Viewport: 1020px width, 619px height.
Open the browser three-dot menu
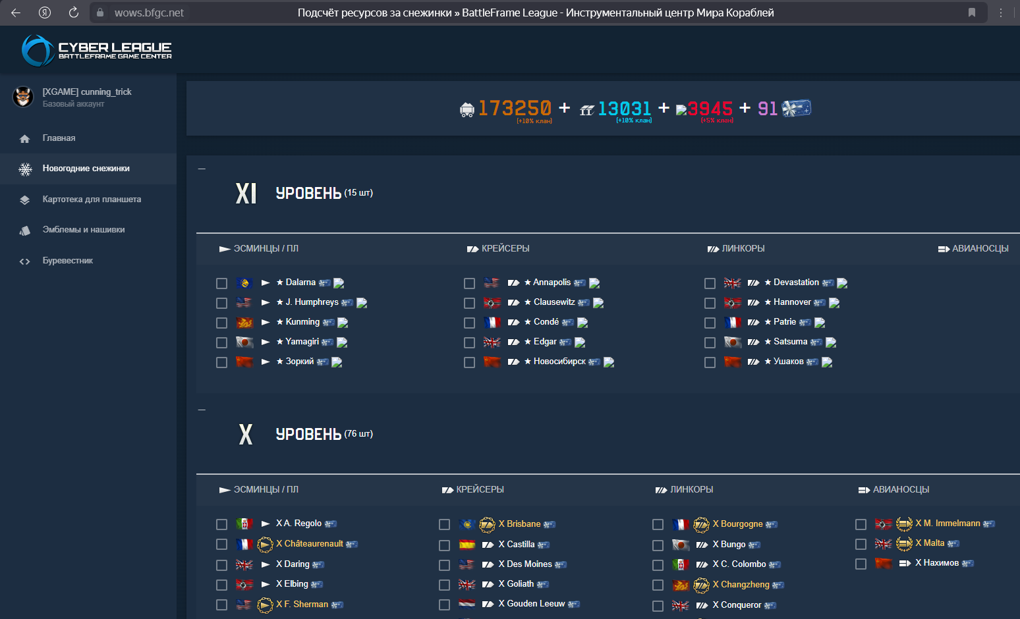pos(1000,13)
